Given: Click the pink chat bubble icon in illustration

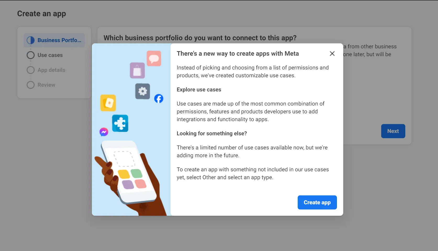Looking at the screenshot, I should point(154,58).
